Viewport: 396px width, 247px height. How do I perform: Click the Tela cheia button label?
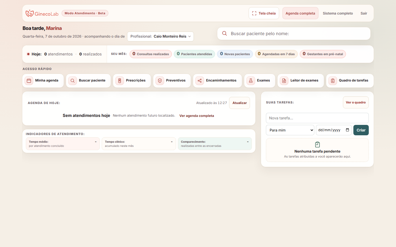267,13
